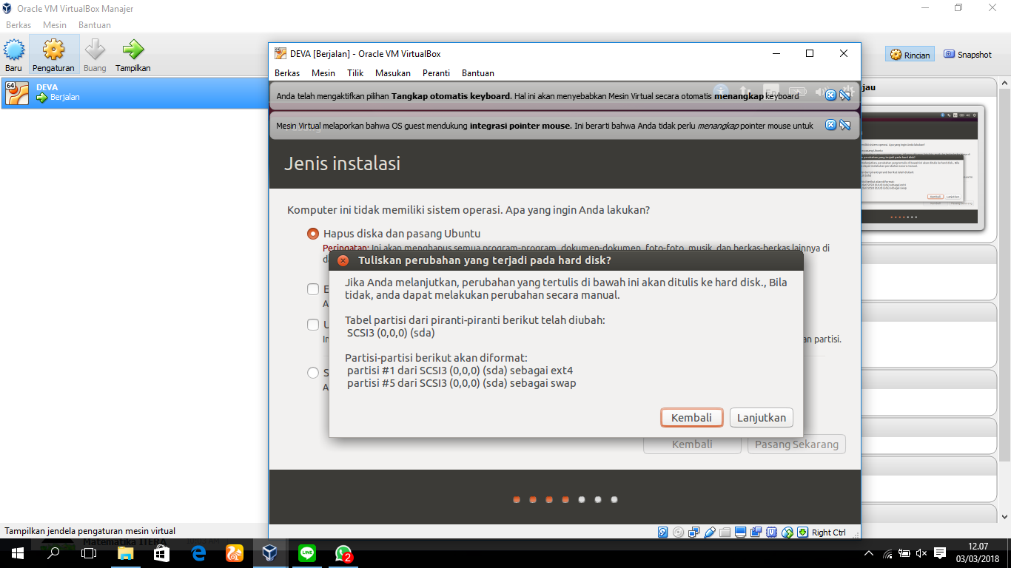Open Windows Start menu
The image size is (1011, 568).
[17, 553]
